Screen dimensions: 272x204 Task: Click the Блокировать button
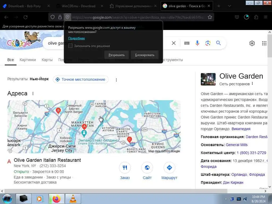tap(145, 55)
